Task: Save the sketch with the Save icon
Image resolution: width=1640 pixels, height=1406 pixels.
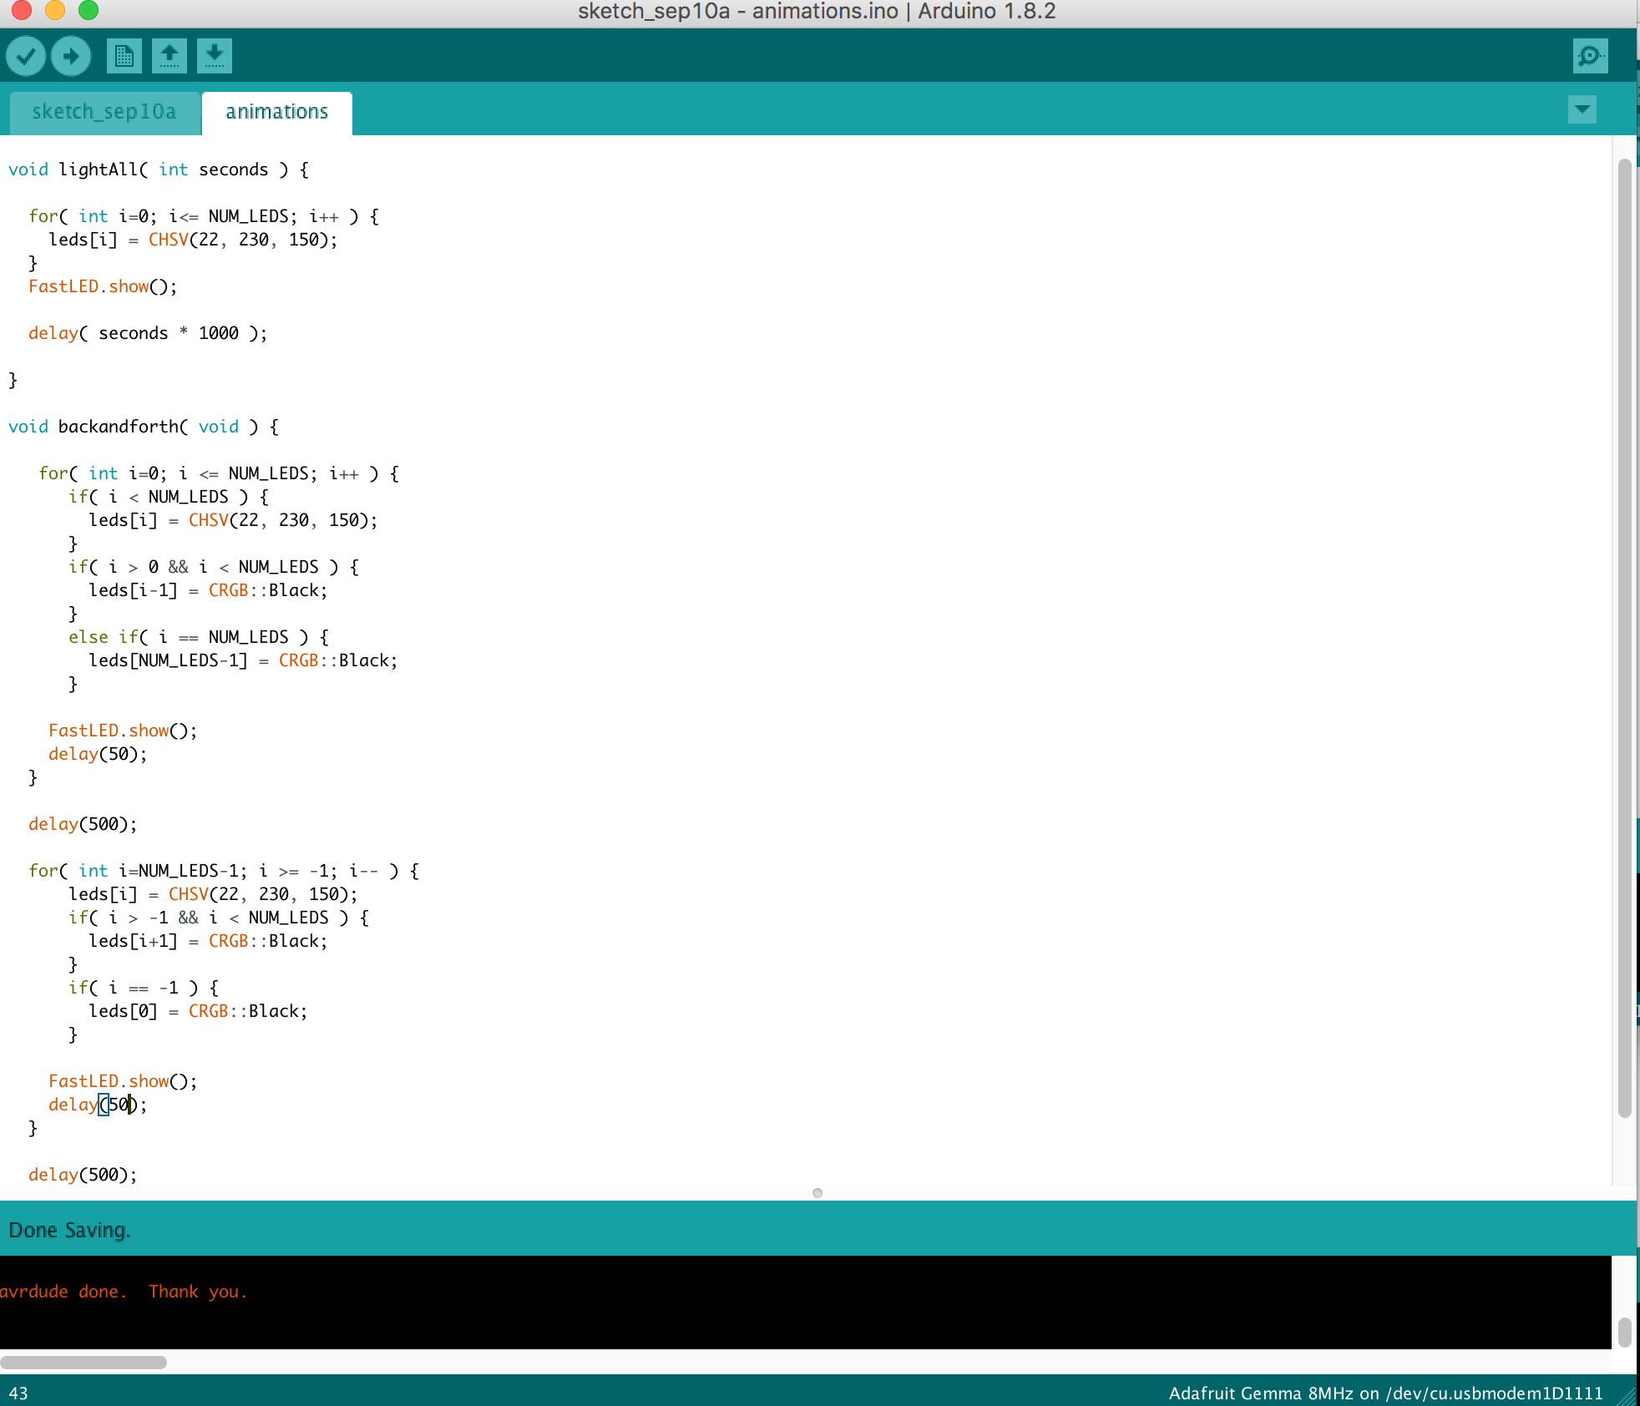Action: click(215, 56)
